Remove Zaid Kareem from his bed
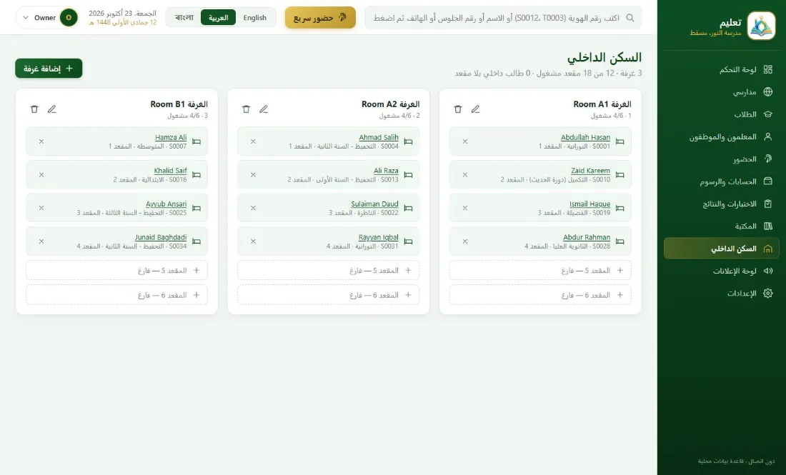The image size is (786, 475). 464,174
